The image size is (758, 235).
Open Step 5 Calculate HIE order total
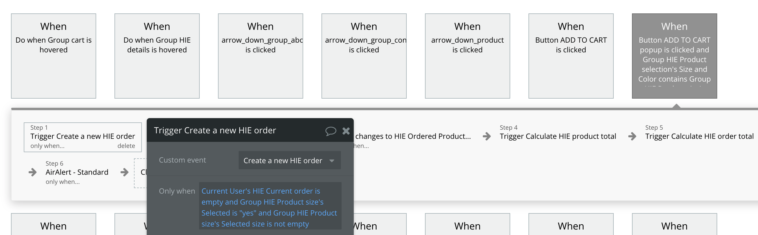(x=699, y=136)
